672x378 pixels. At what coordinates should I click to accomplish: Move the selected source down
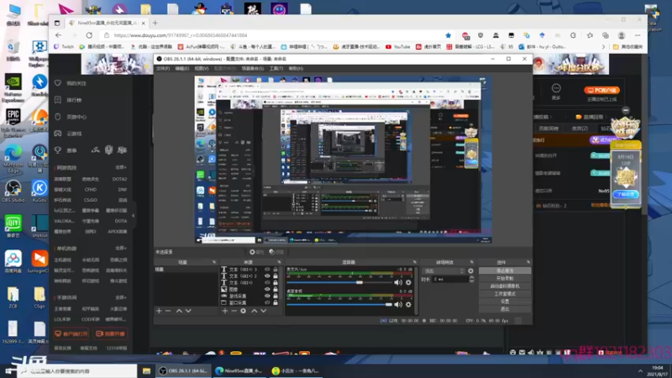[264, 311]
